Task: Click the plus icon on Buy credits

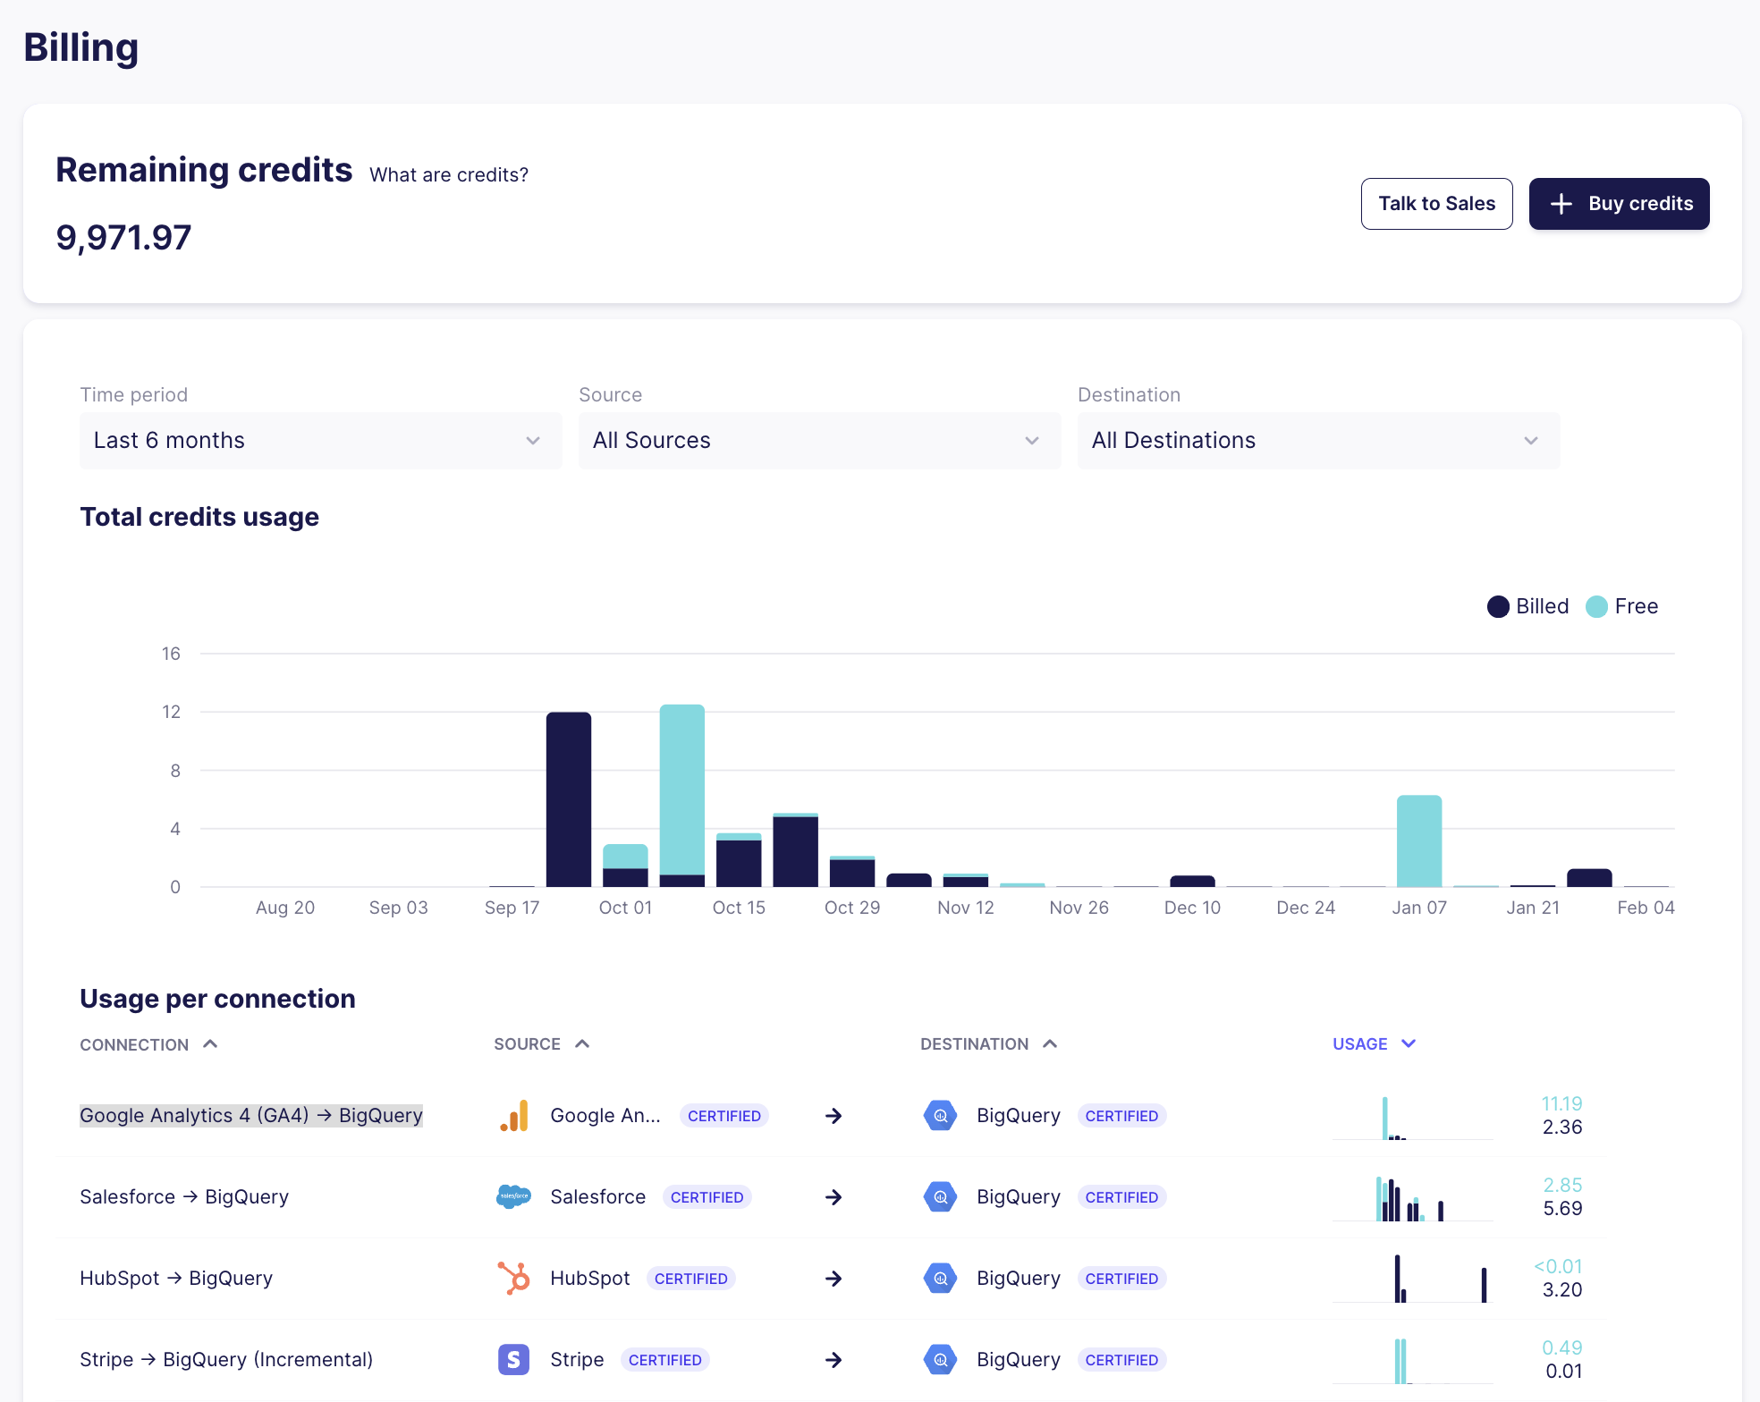Action: 1561,204
